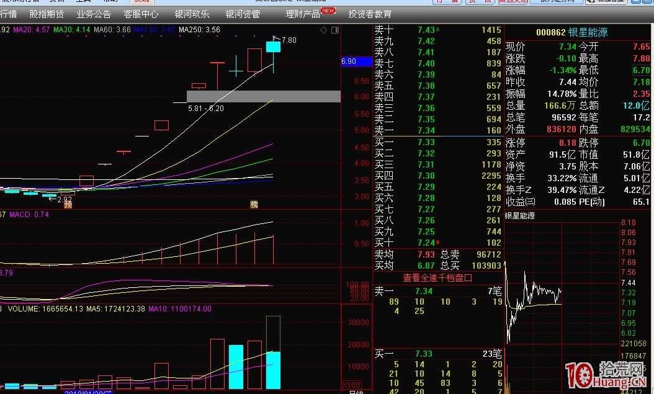654x394 pixels.
Task: Click the 预 marker on the K-line chart
Action: [x=68, y=204]
